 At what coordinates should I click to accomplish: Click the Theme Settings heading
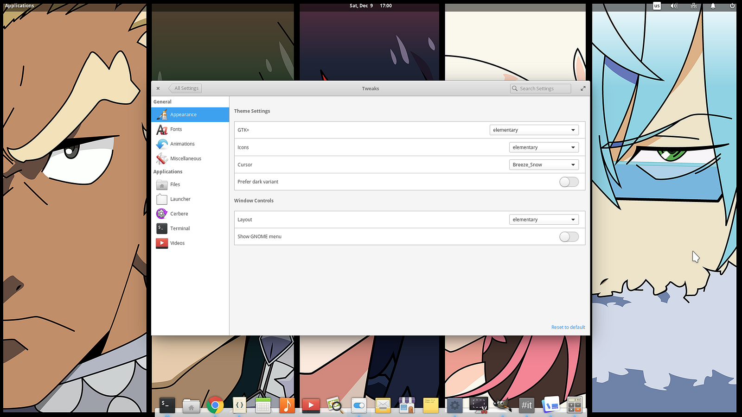tap(252, 111)
